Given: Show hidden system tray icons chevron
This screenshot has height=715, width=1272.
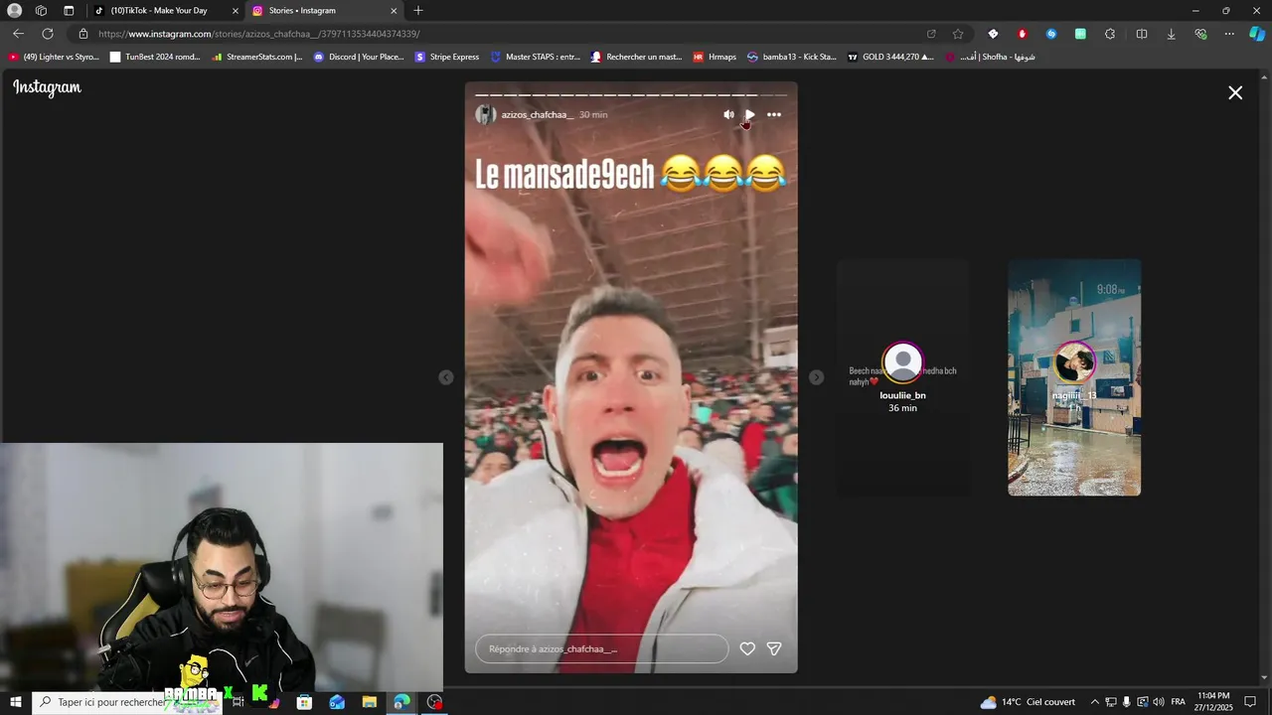Looking at the screenshot, I should [1094, 702].
